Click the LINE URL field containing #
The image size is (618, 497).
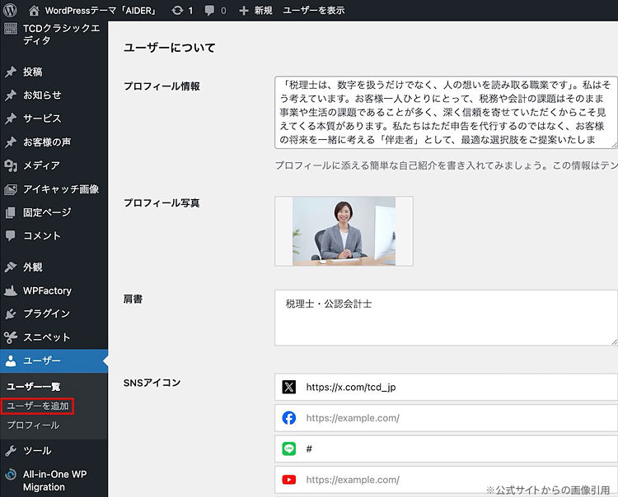[446, 448]
